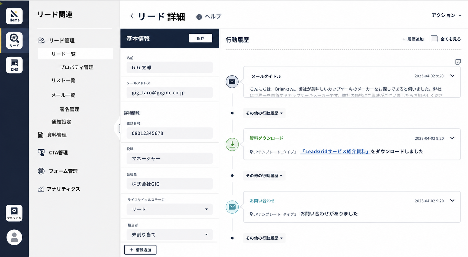Image resolution: width=468 pixels, height=257 pixels.
Task: Toggle the 全てを見る checkbox
Action: point(434,39)
